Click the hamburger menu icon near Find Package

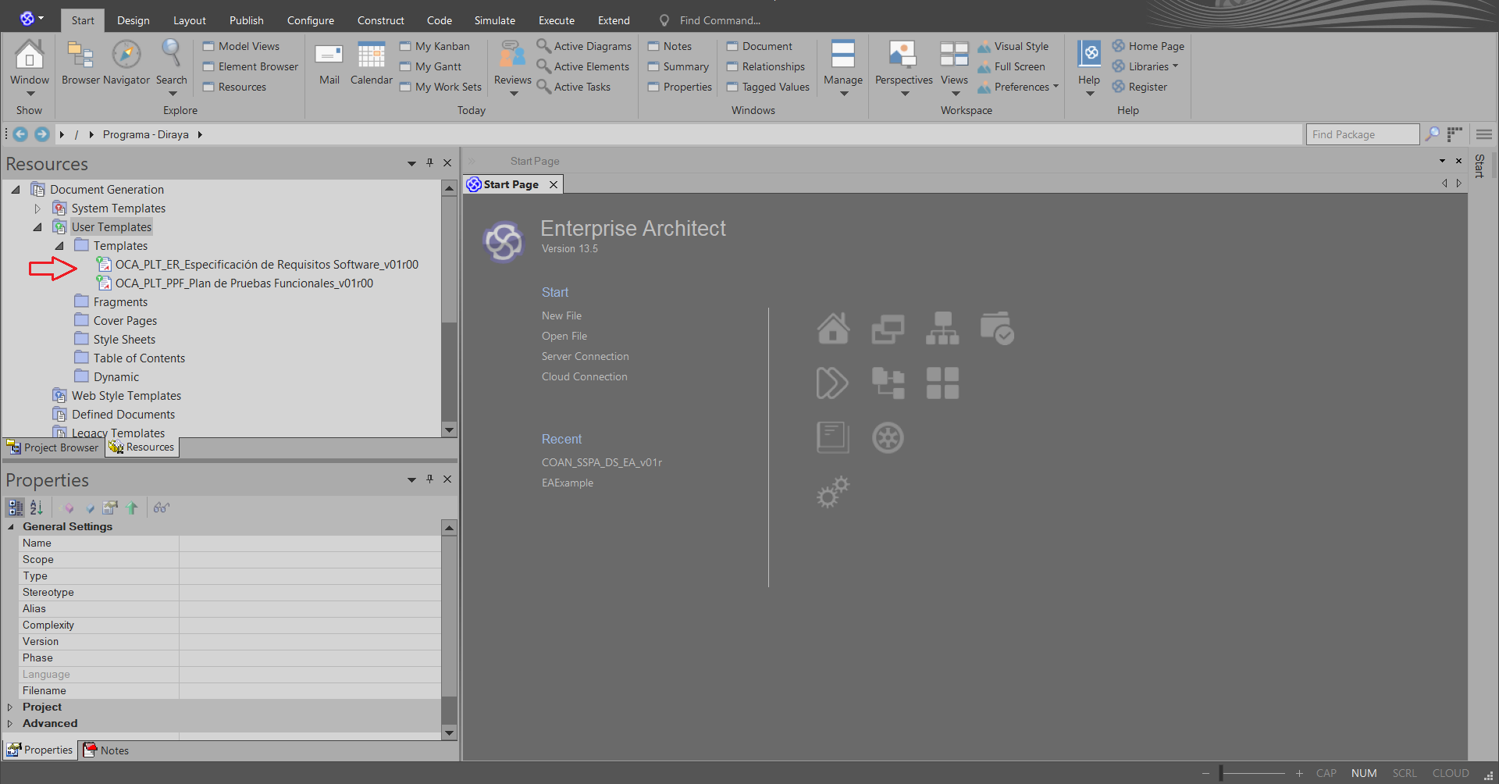[1484, 134]
